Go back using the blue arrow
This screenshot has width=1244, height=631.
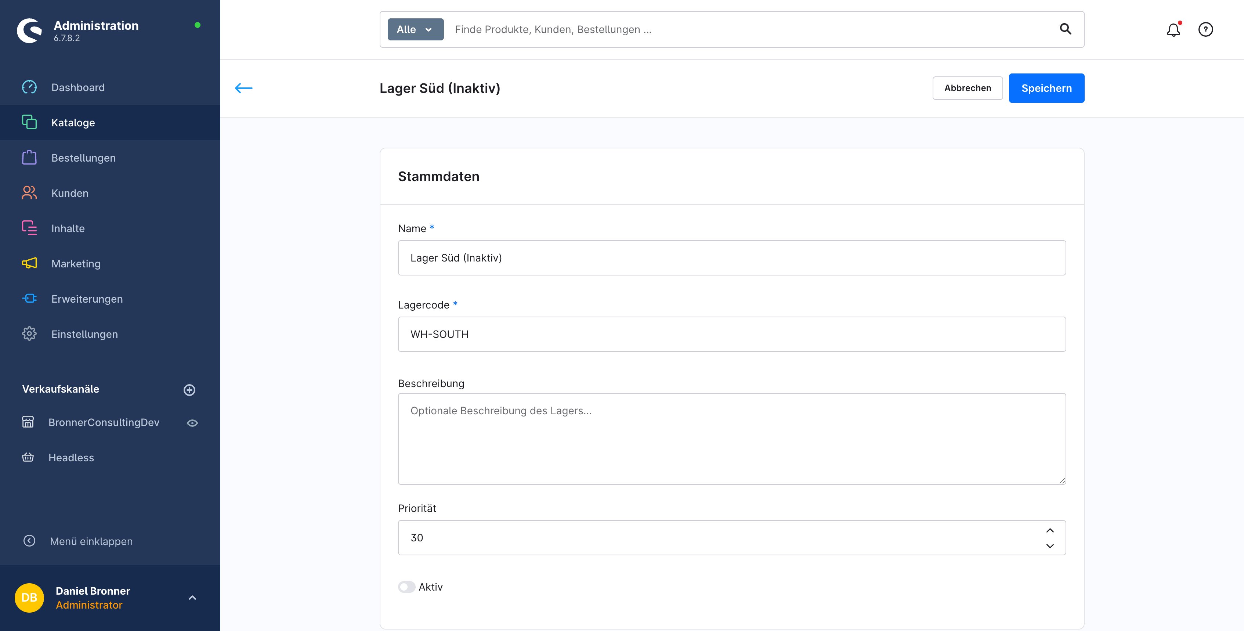(243, 88)
